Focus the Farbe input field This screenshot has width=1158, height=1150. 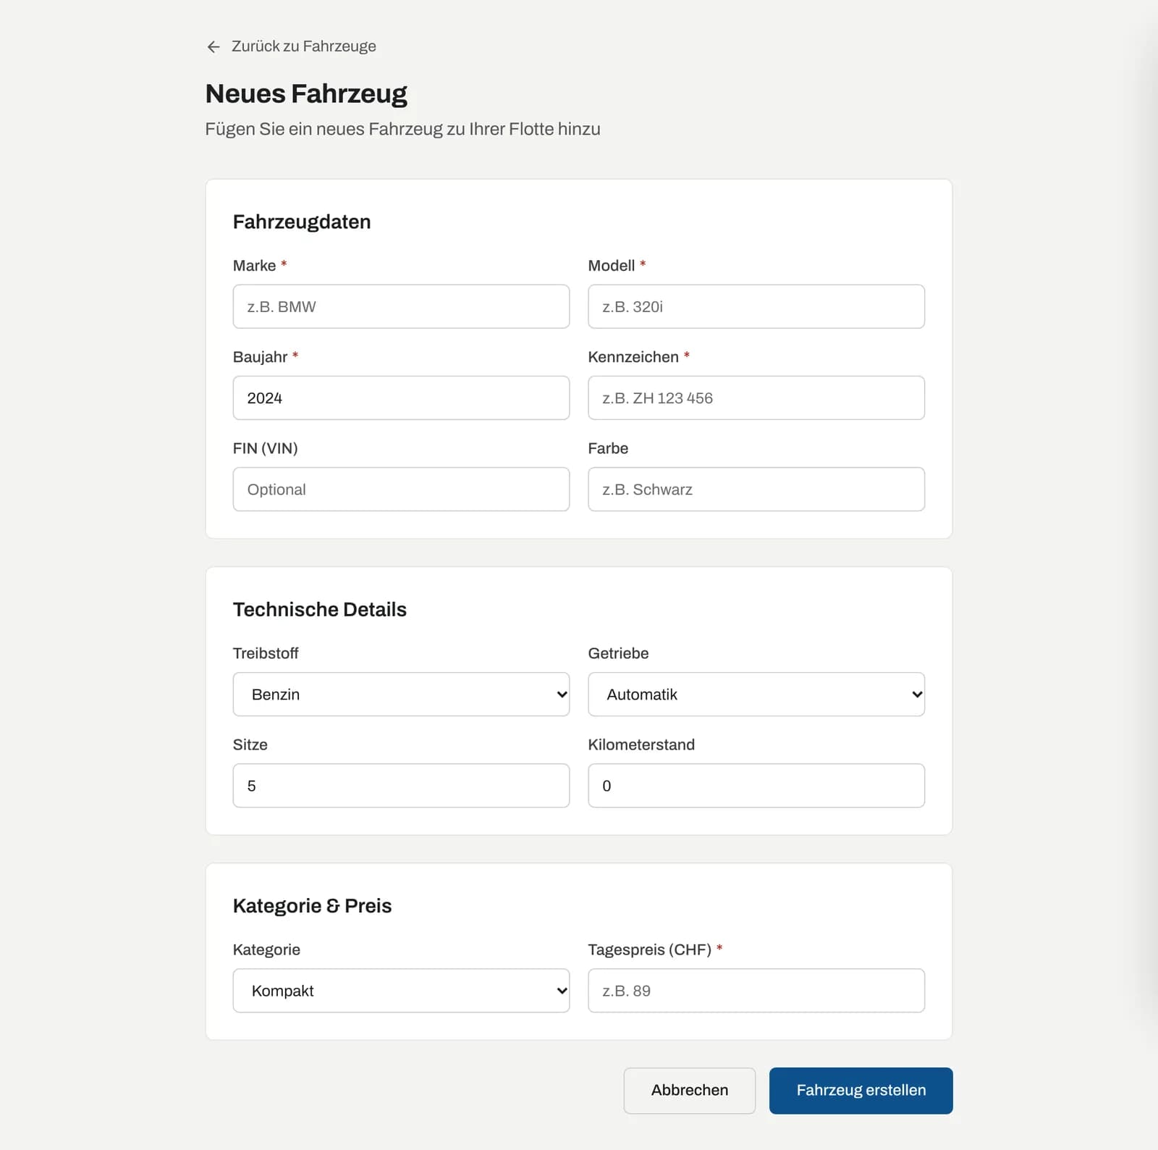(x=756, y=489)
